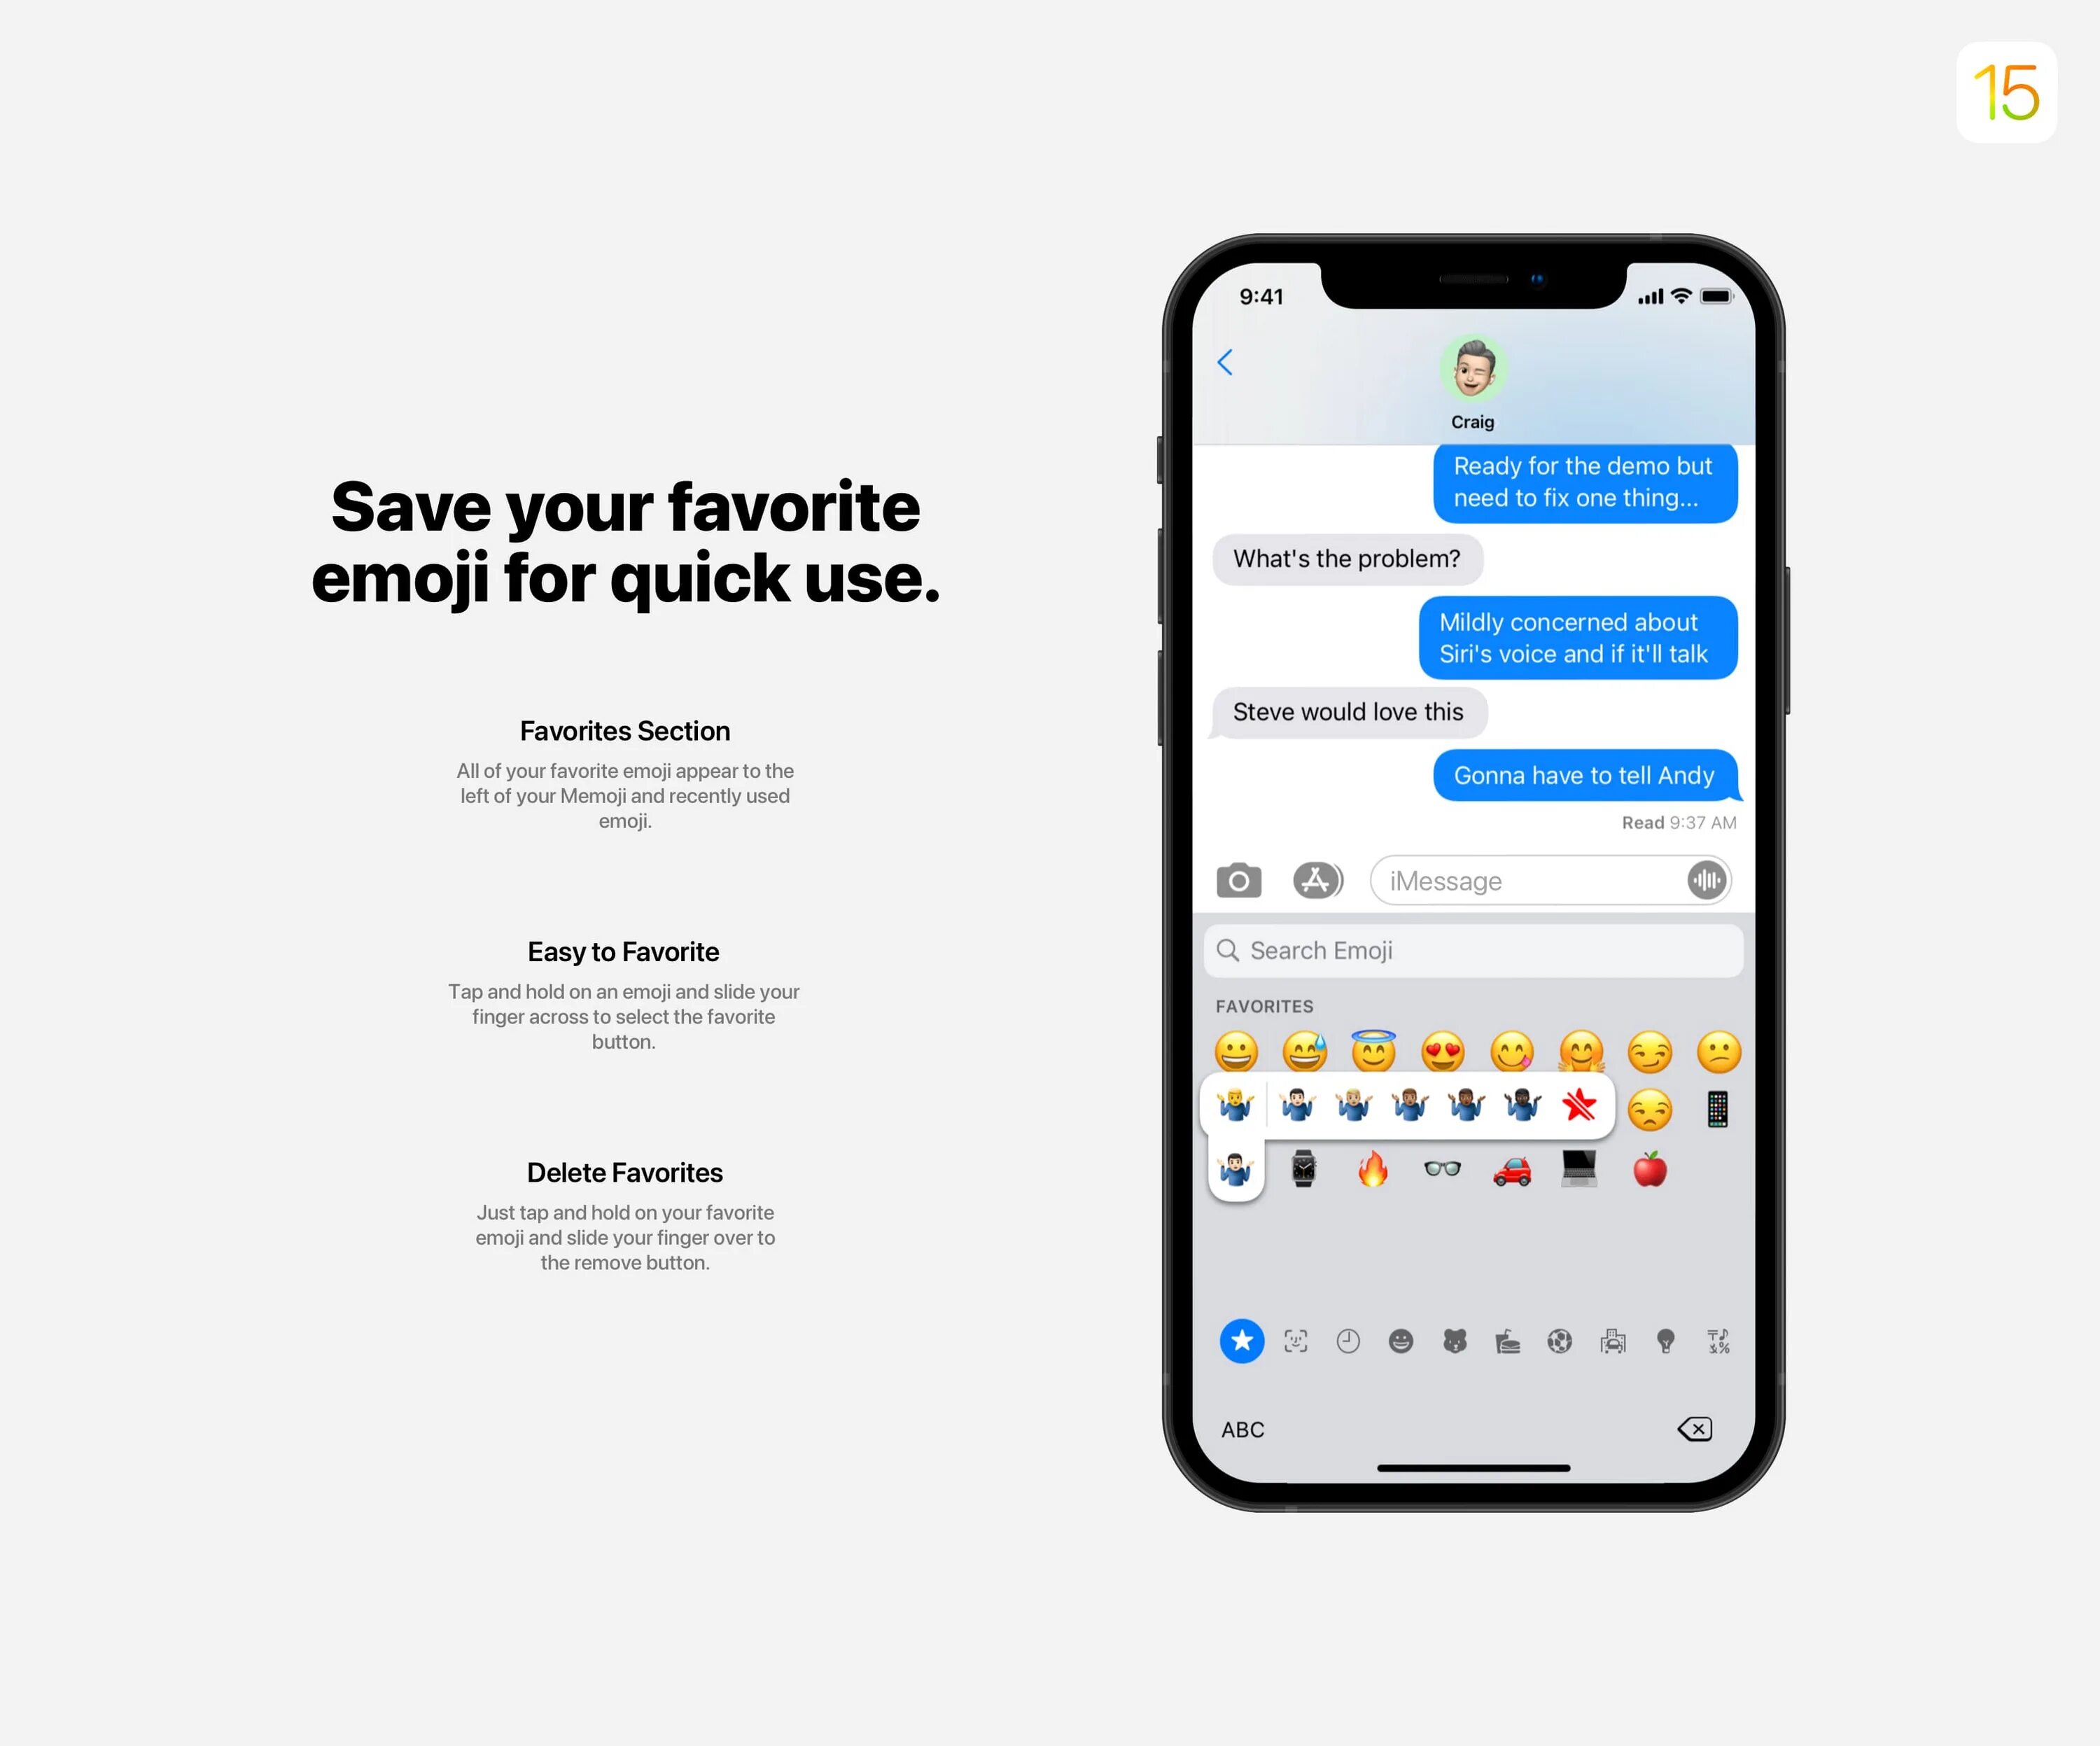
Task: Toggle the fire emoji in favorites row
Action: 1371,1172
